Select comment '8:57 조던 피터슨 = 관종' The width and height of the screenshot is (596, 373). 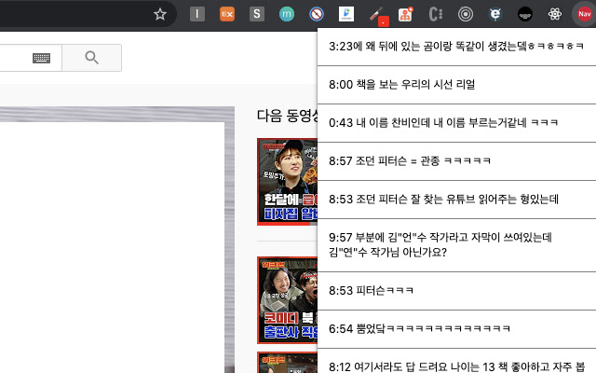[x=456, y=161]
